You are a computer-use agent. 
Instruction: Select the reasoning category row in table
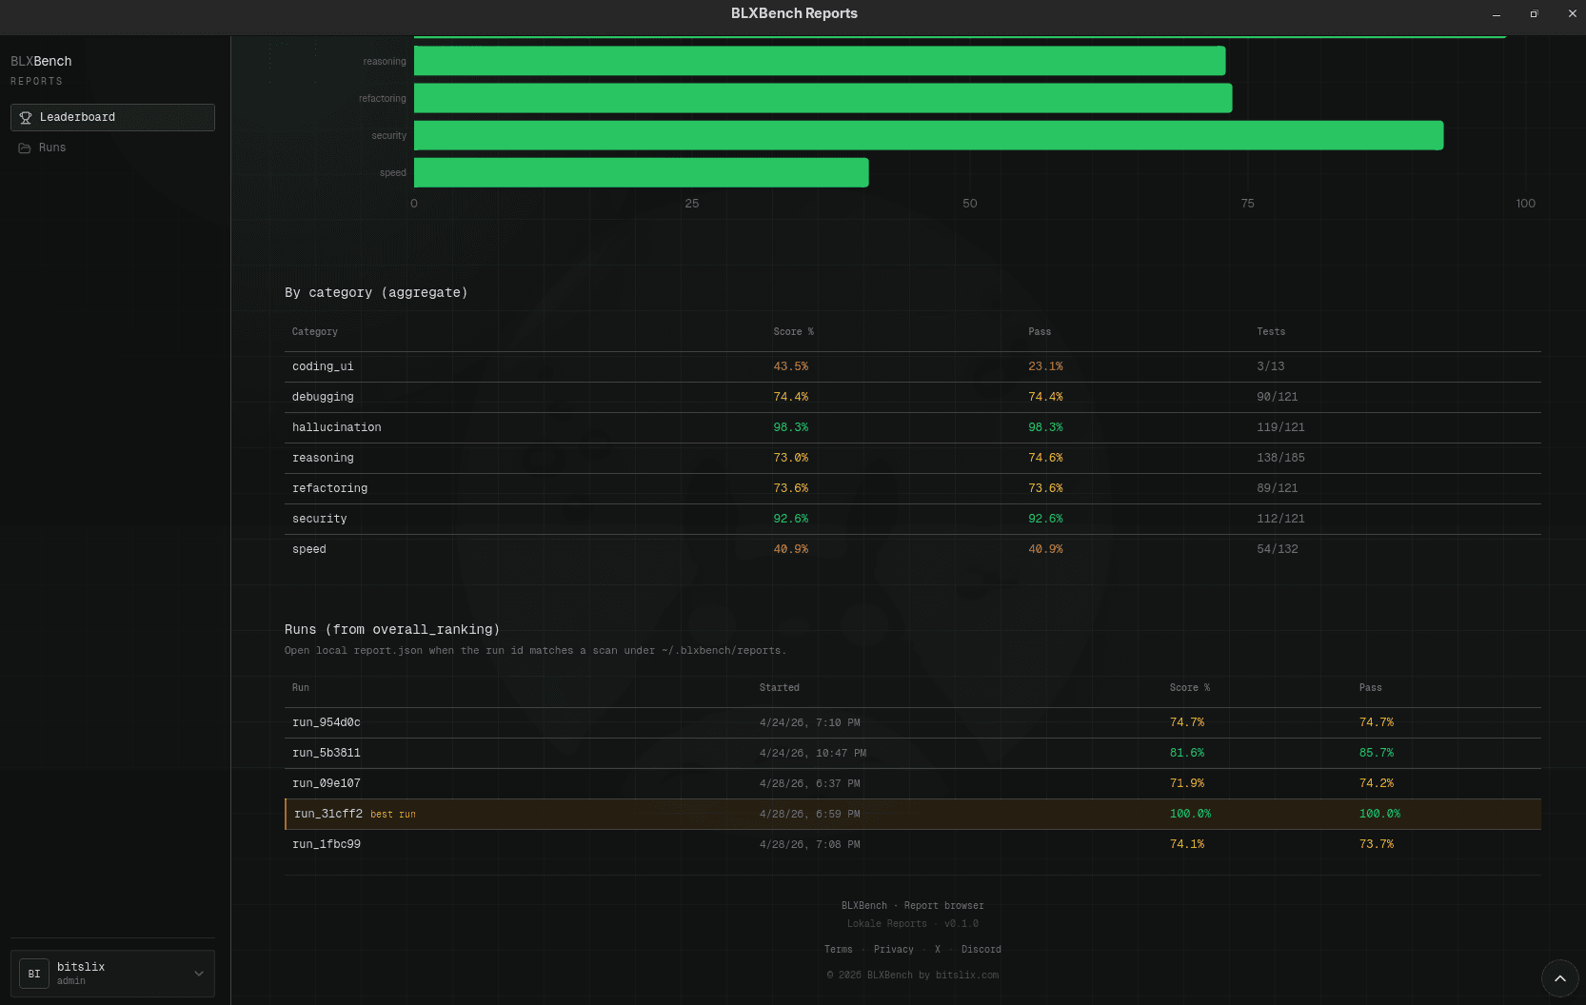(912, 458)
